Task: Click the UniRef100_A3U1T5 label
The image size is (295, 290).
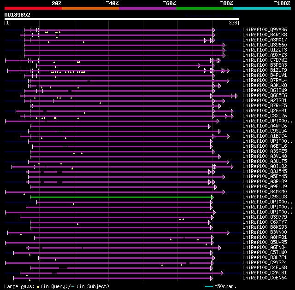Action: (265, 162)
